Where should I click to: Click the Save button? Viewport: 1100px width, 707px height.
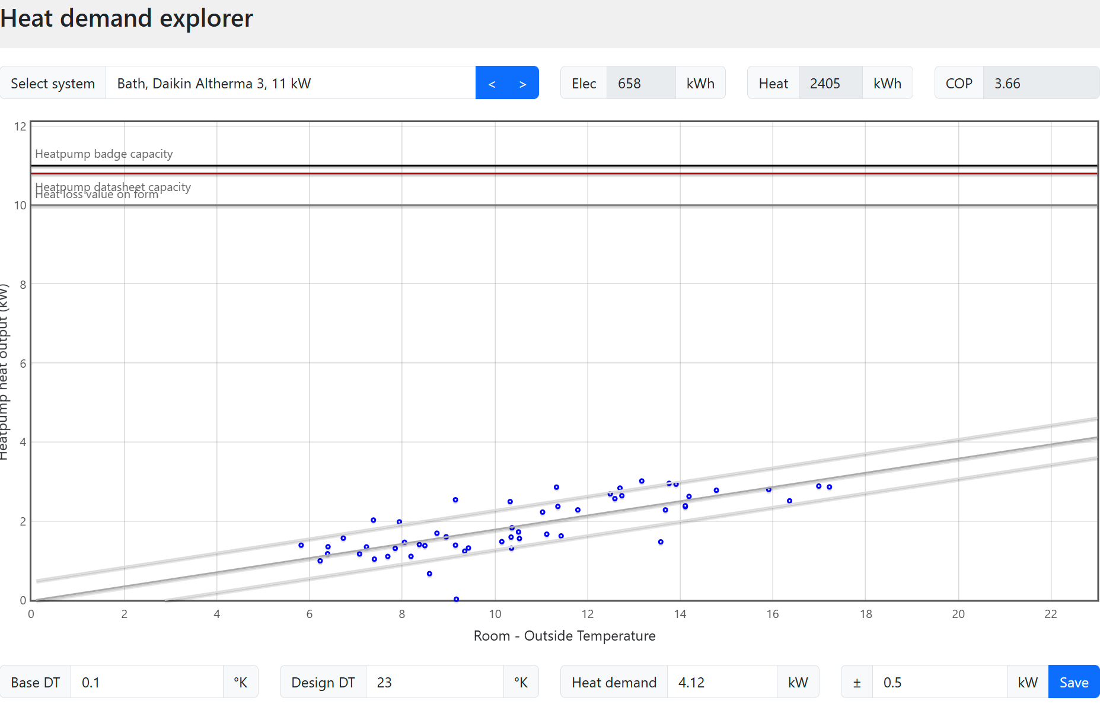pos(1074,682)
